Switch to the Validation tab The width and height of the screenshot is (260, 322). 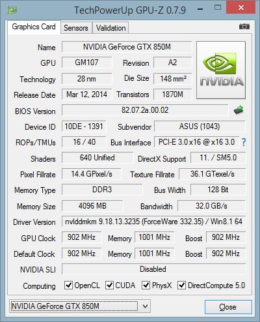point(110,28)
